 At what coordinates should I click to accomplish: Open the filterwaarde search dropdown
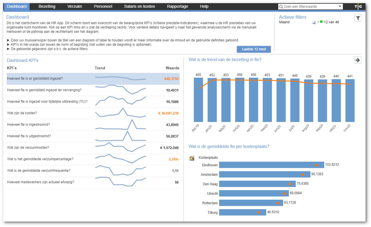coord(340,6)
